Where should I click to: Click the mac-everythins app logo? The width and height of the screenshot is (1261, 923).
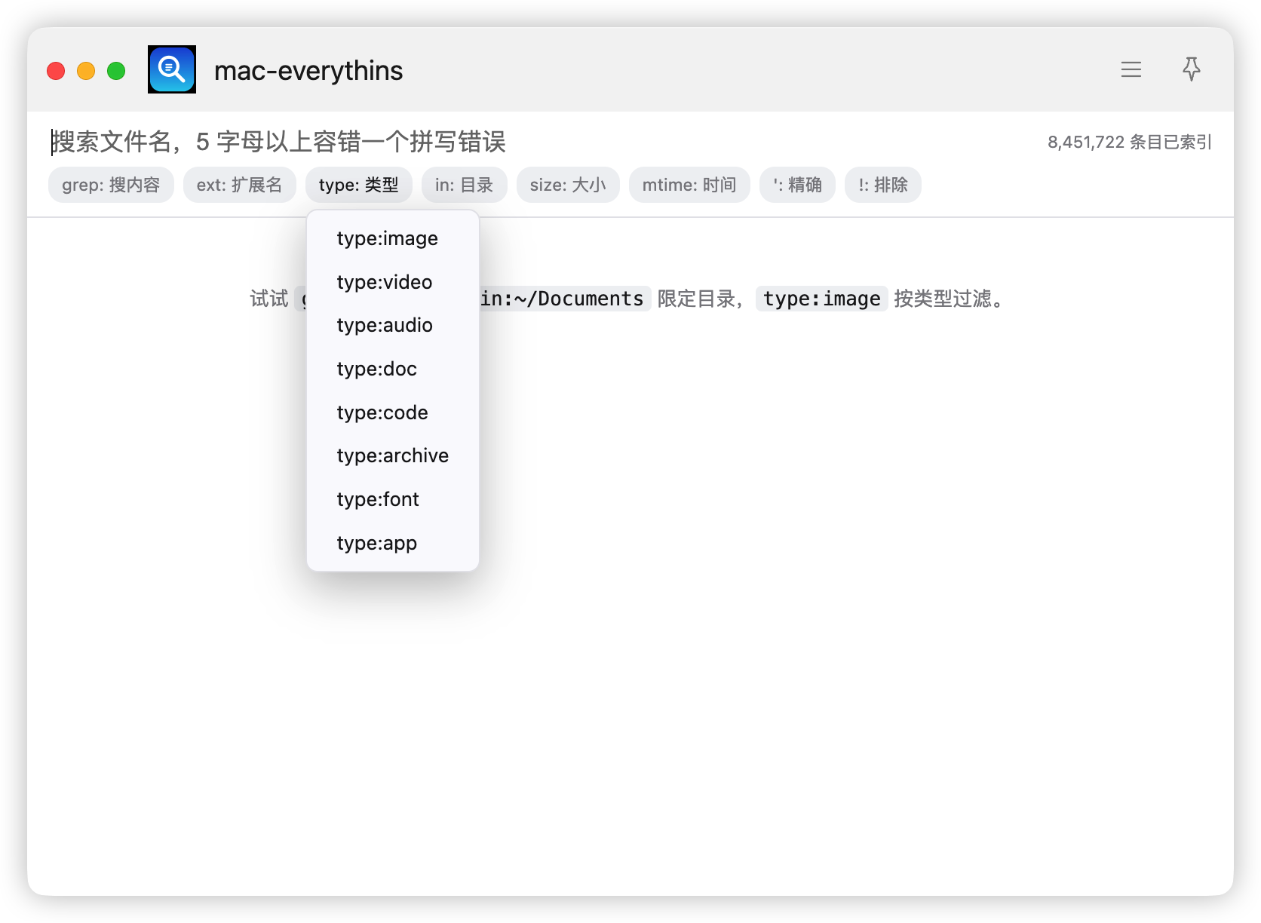(x=172, y=69)
